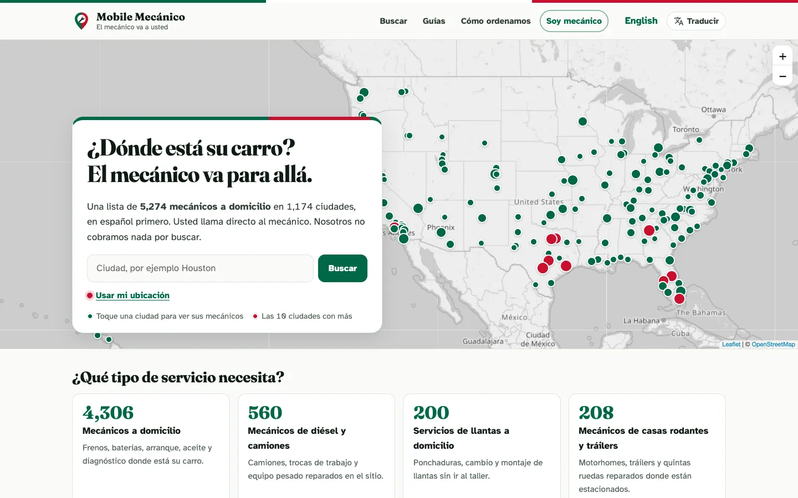The width and height of the screenshot is (798, 498).
Task: Open the 208 Mecánicos de casas rodantes card
Action: (x=647, y=446)
